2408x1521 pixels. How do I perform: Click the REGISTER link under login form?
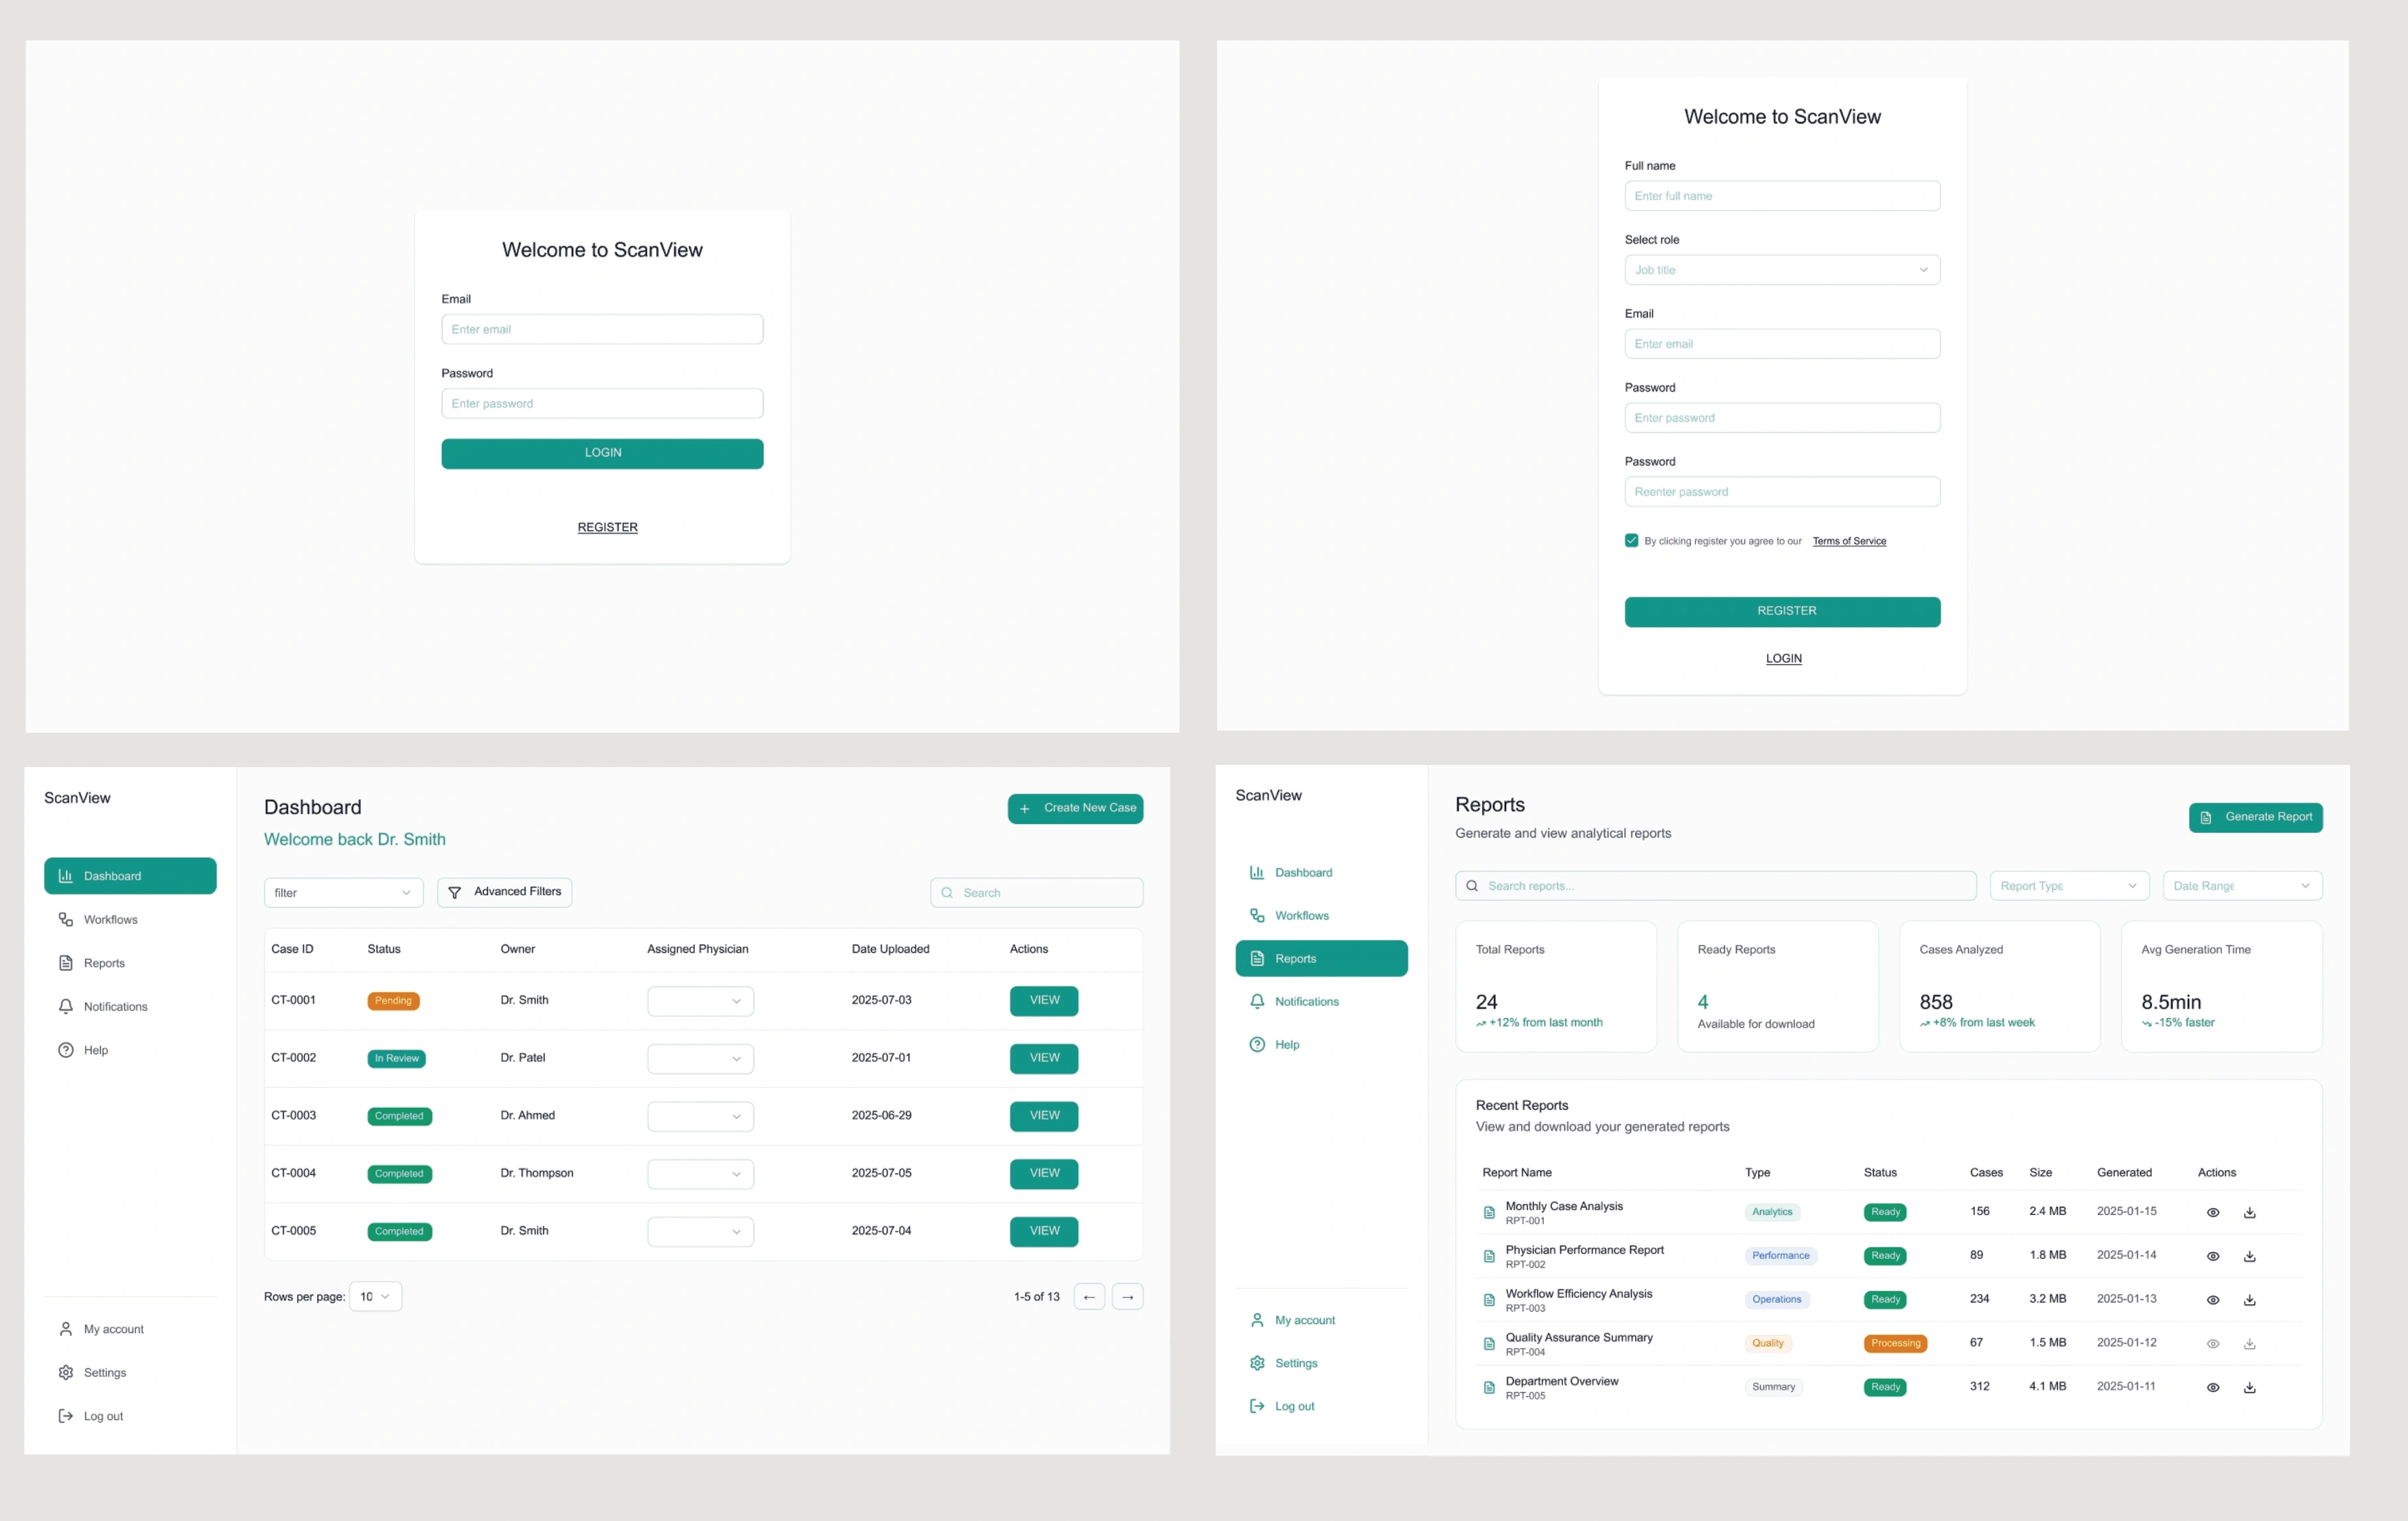(607, 528)
